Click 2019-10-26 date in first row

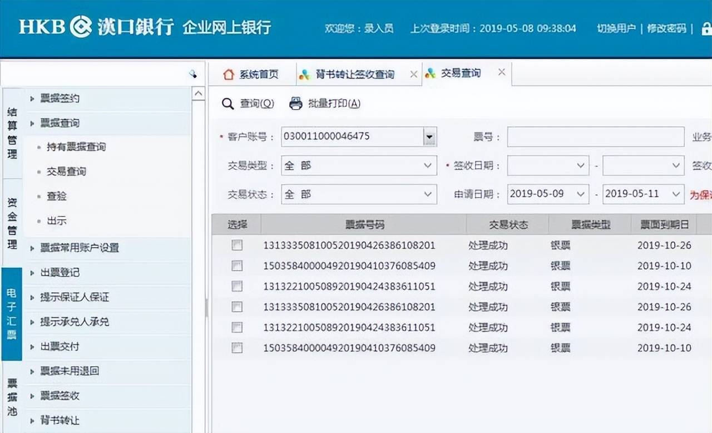pos(664,245)
